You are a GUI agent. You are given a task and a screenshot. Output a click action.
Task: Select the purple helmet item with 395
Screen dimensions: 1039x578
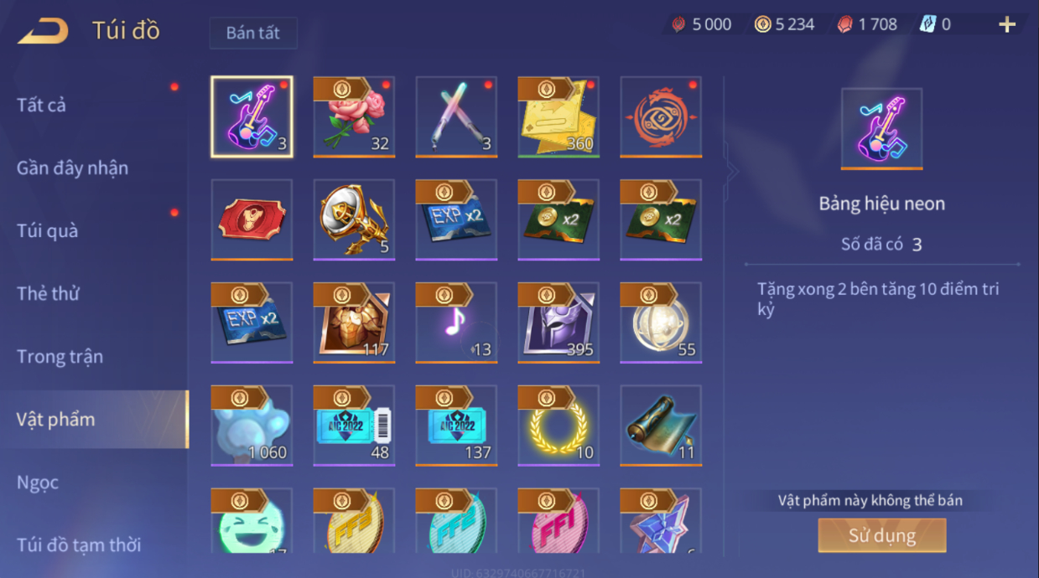click(558, 323)
